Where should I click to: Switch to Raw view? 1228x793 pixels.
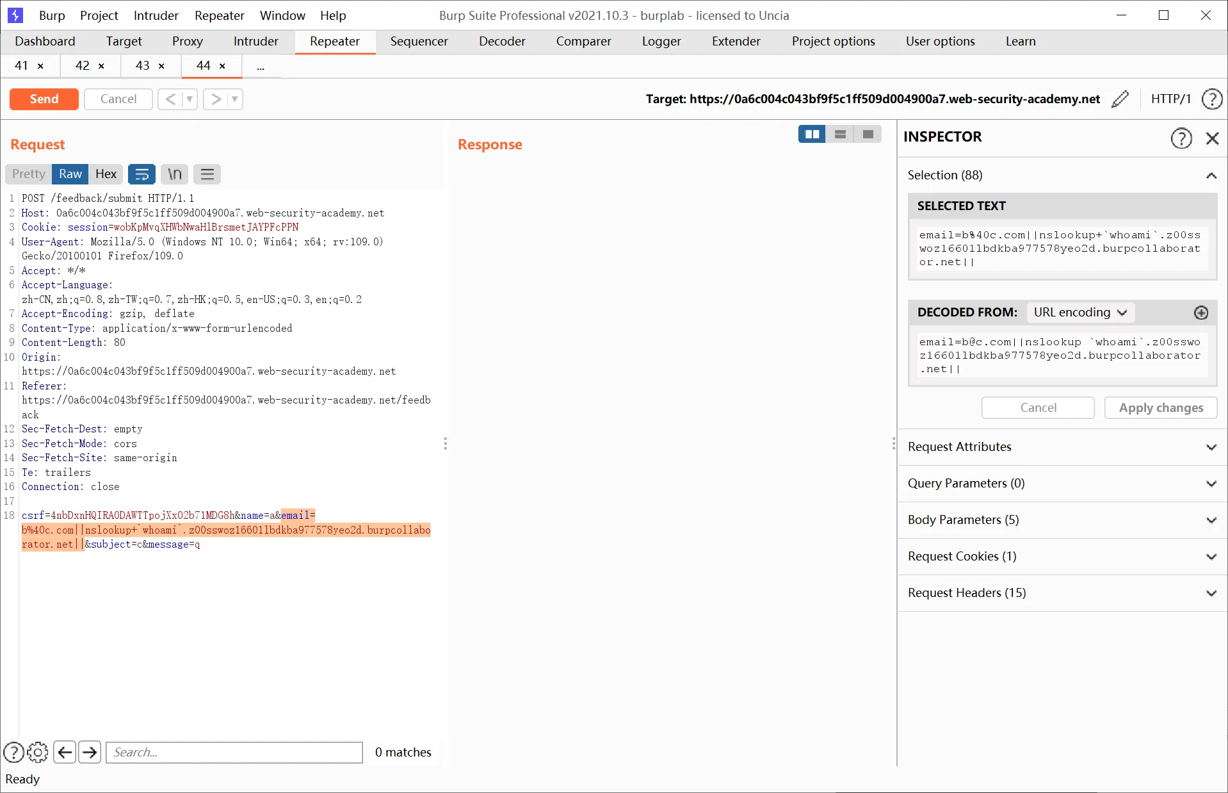70,174
